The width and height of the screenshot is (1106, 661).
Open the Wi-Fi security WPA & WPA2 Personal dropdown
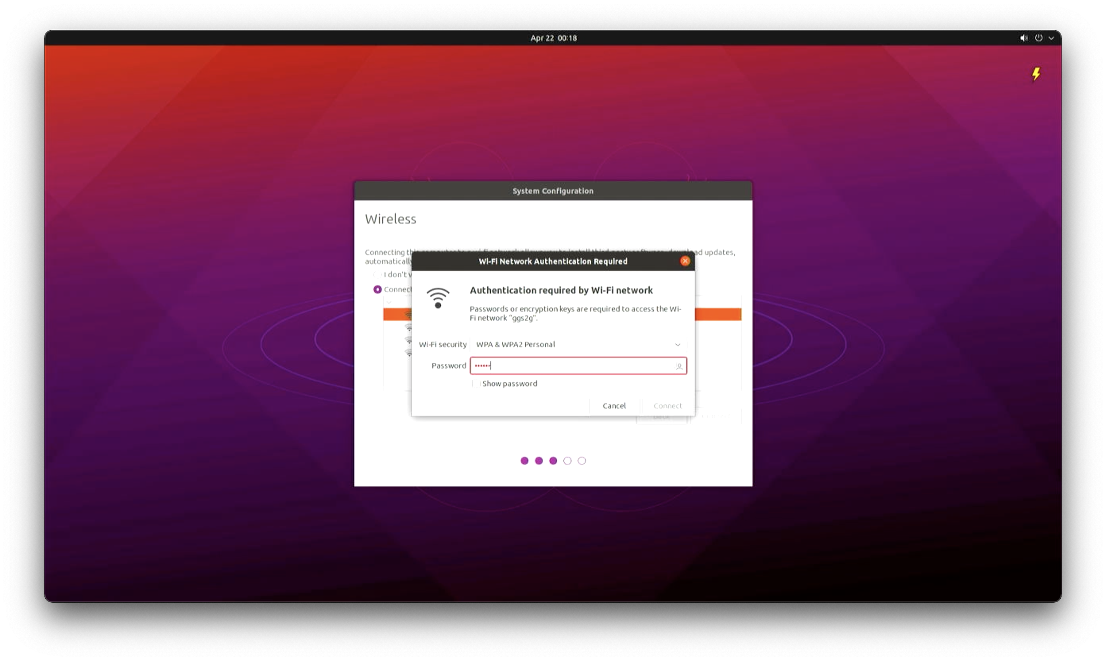(578, 344)
